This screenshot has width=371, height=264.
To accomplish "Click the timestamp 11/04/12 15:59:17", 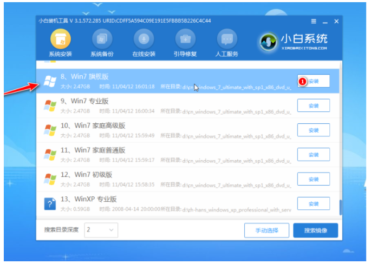I will point(133,160).
